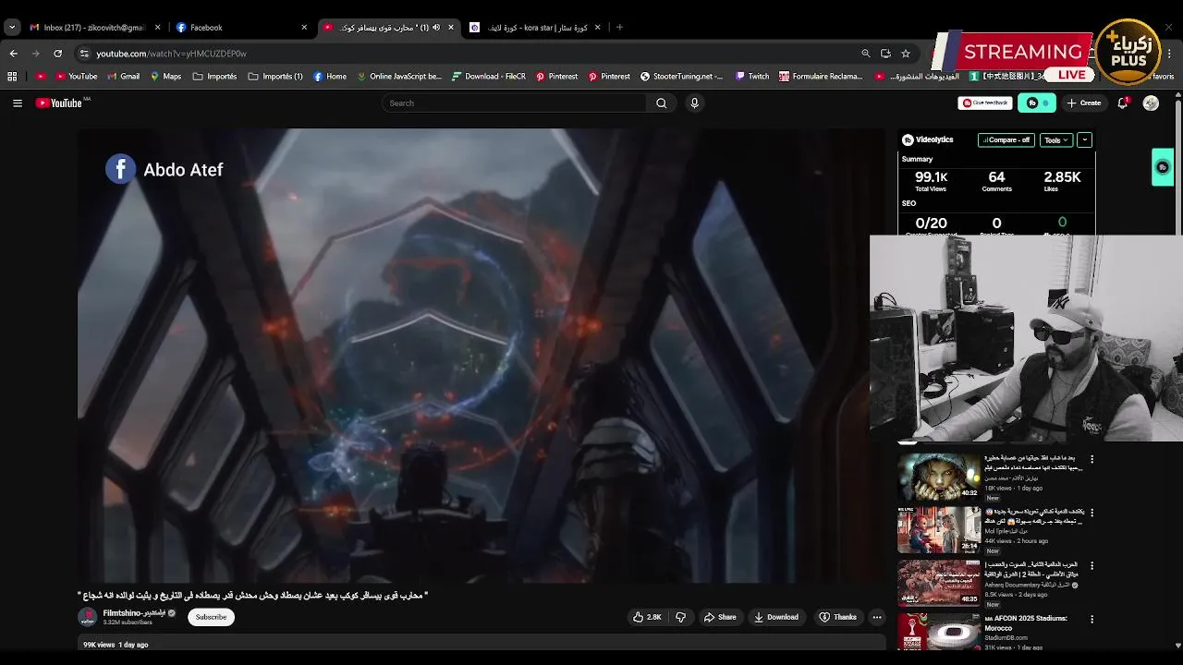The height and width of the screenshot is (665, 1183).
Task: Reload the page with refresh icon
Action: click(57, 54)
